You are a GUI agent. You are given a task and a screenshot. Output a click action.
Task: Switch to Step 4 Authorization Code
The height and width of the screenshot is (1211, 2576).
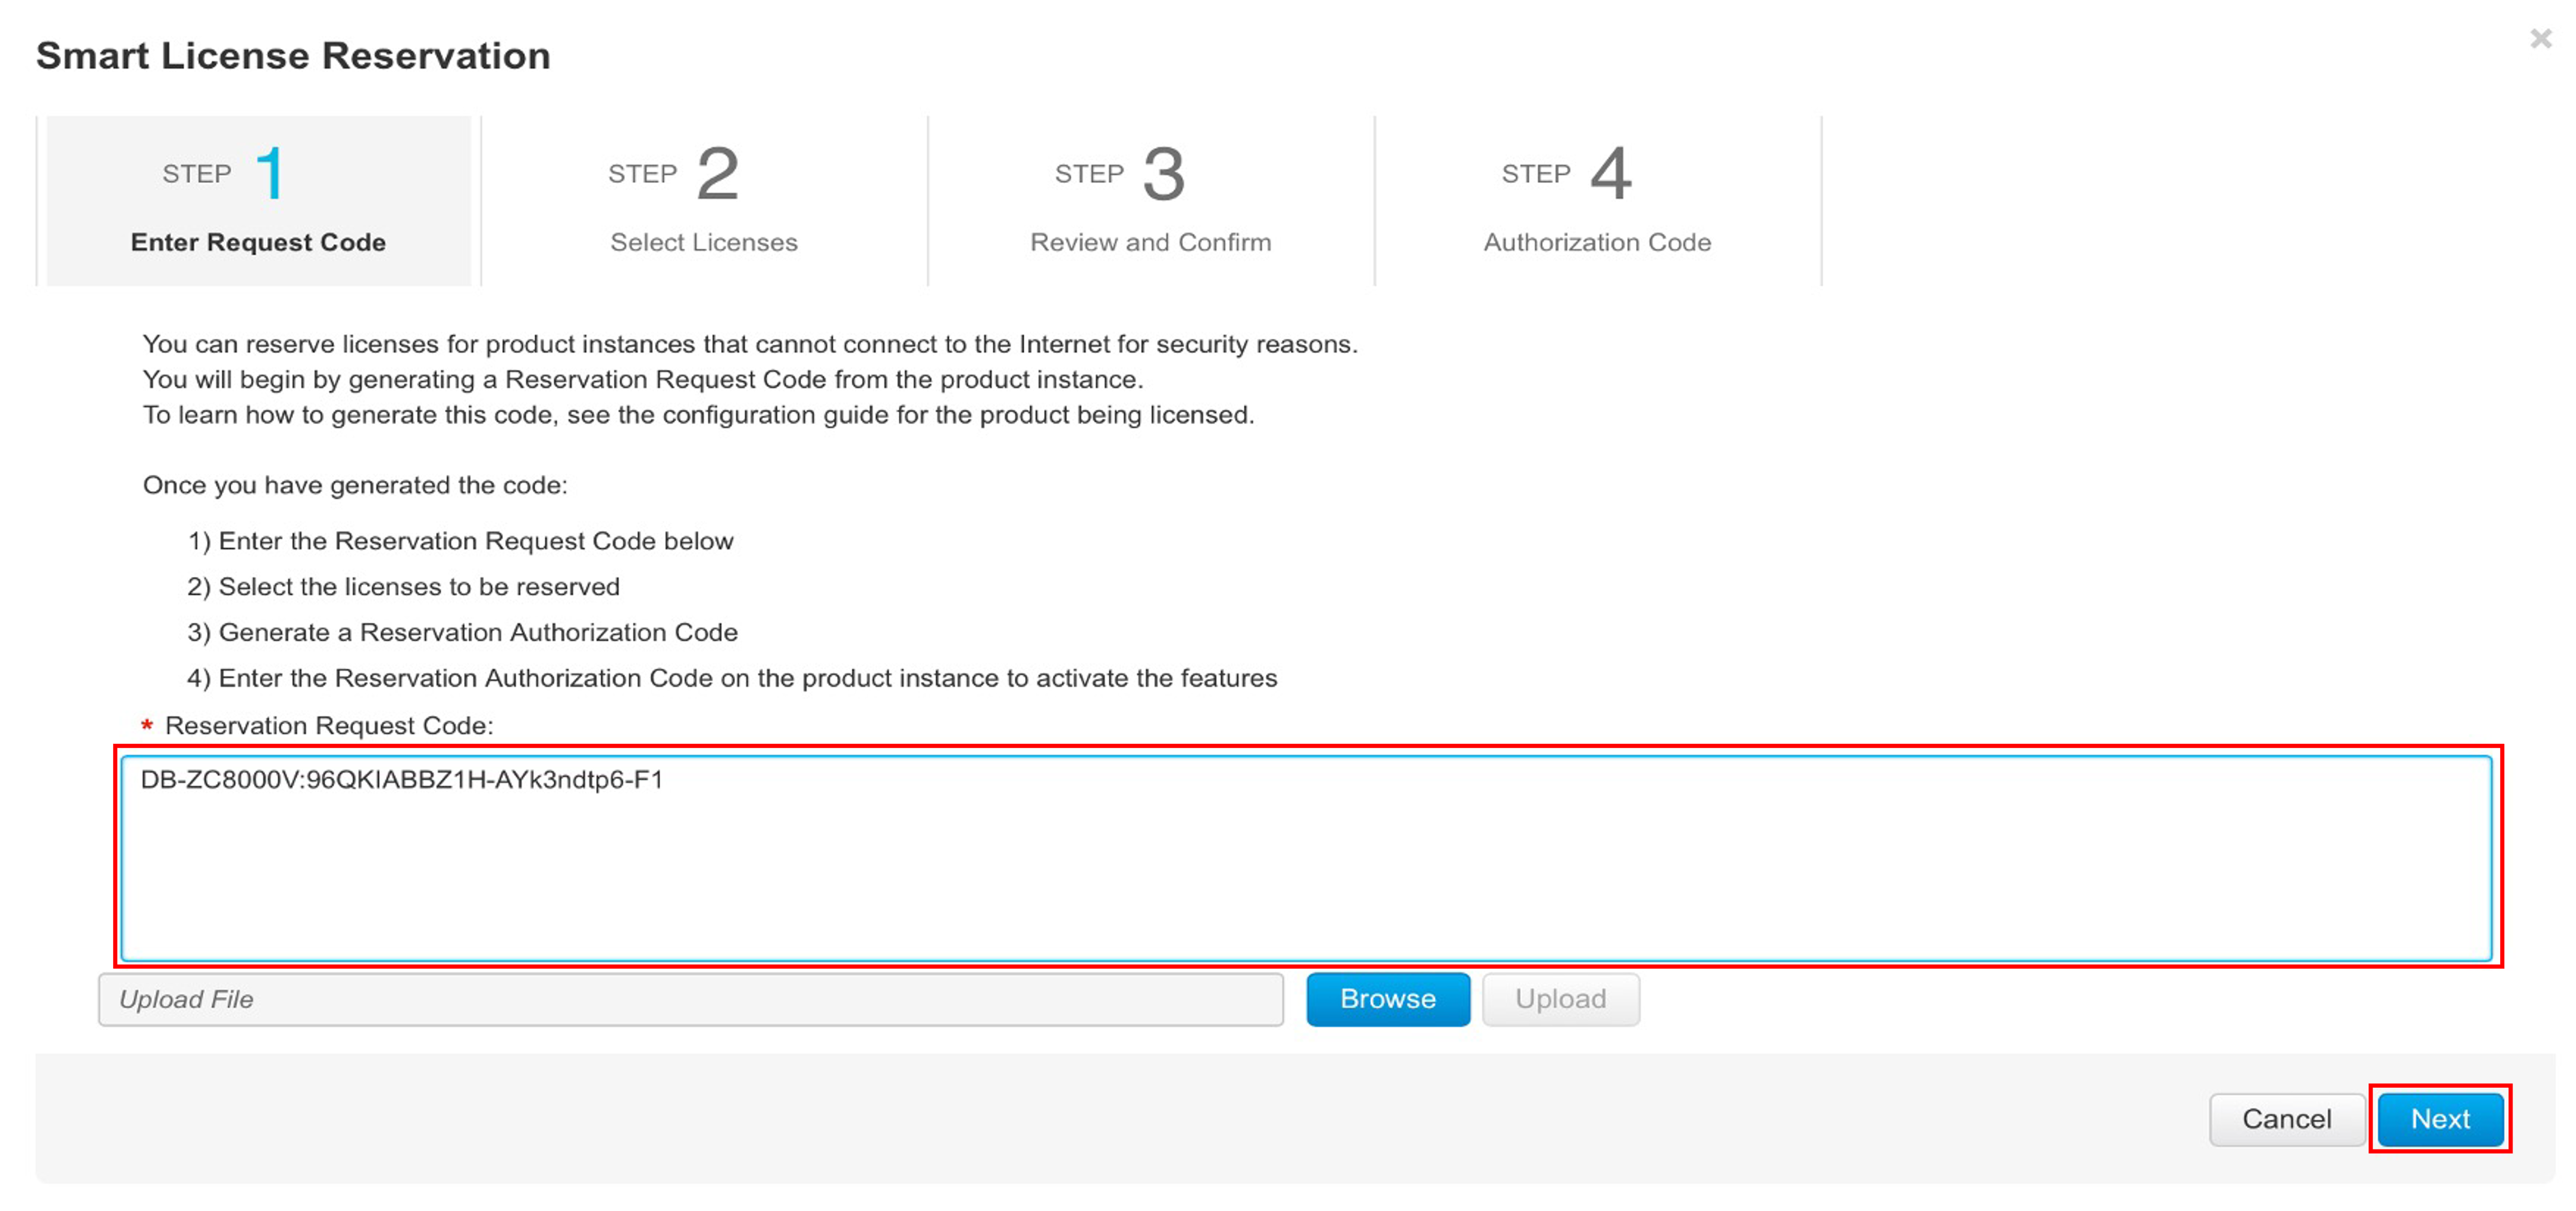point(1597,201)
